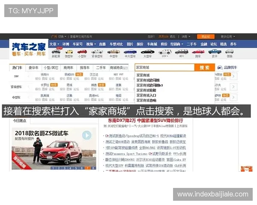The width and height of the screenshot is (257, 205).
Task: Switch to the 小型/其它 tab
Action: (51, 67)
